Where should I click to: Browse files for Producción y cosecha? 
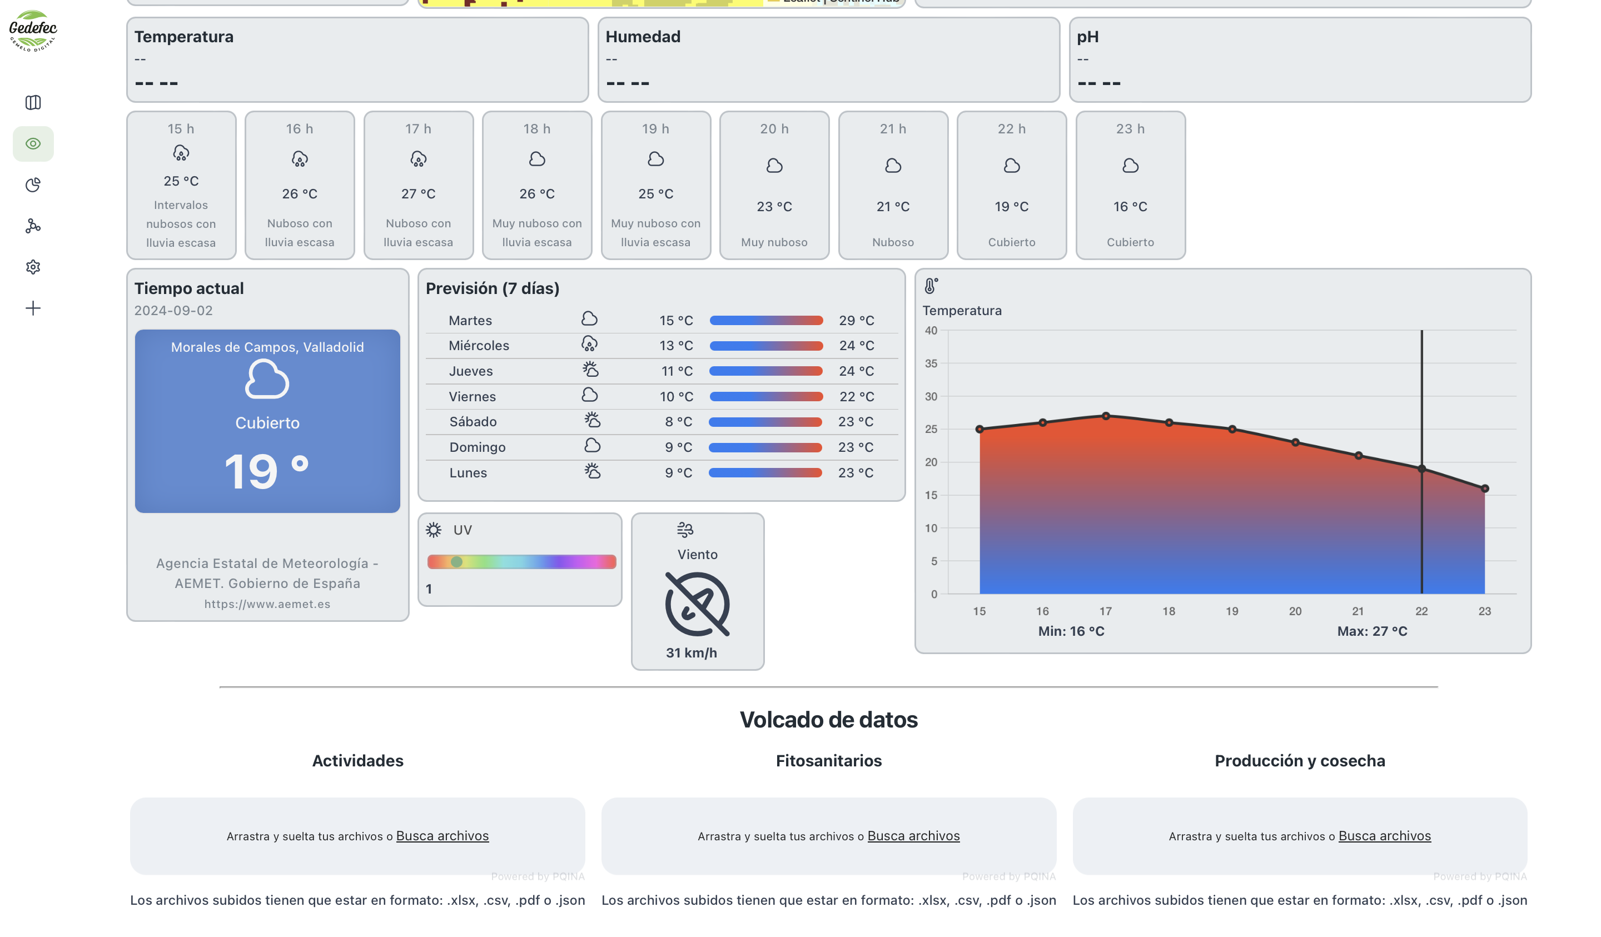coord(1384,836)
